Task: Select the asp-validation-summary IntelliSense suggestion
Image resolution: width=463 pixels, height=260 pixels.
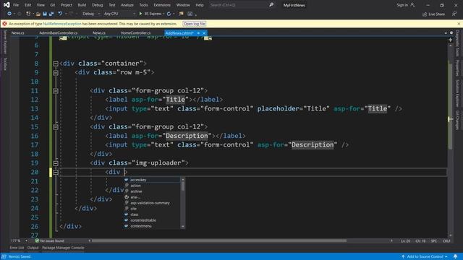Action: point(152,203)
